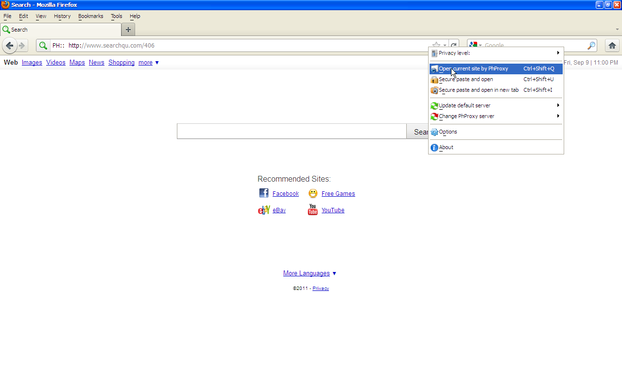Screen dimensions: 622x373
Task: Click the Privacy footer link
Action: pos(320,288)
